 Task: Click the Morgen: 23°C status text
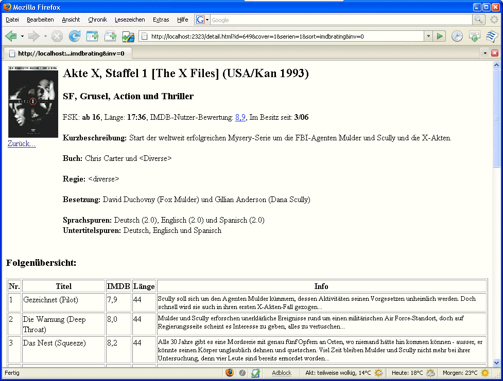coord(460,373)
